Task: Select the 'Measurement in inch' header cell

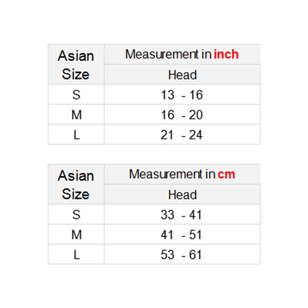Action: [x=182, y=54]
